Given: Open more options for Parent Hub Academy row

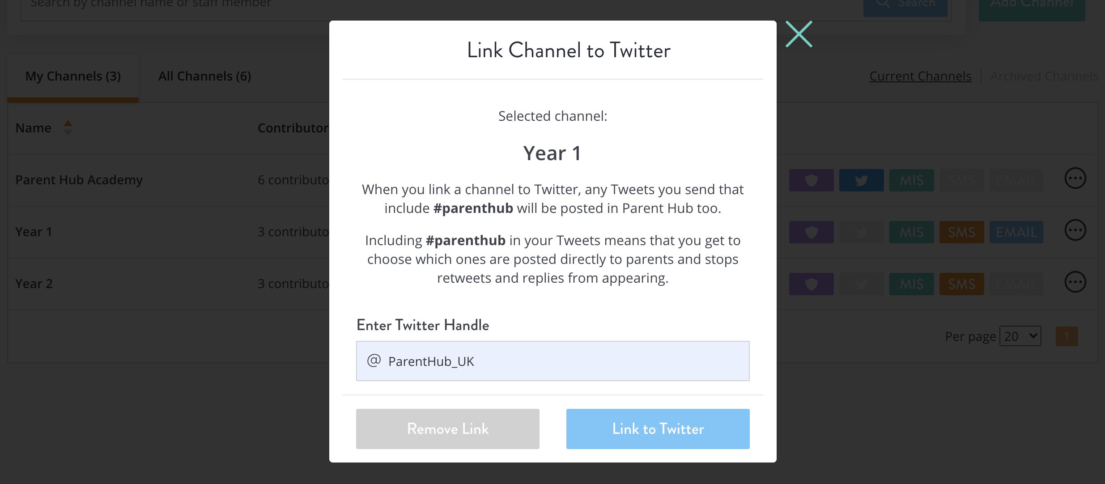Looking at the screenshot, I should [1075, 178].
